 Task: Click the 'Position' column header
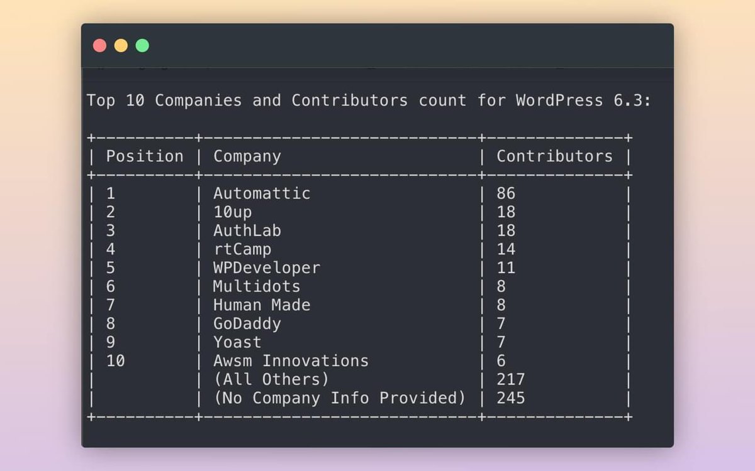click(x=145, y=156)
